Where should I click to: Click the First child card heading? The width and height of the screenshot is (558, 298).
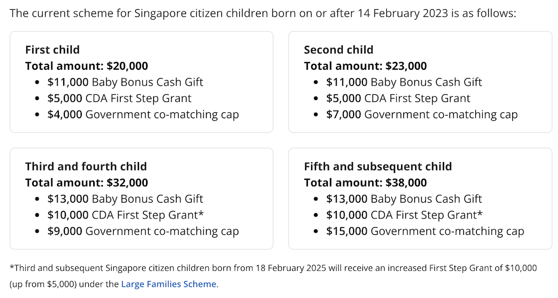coord(52,50)
